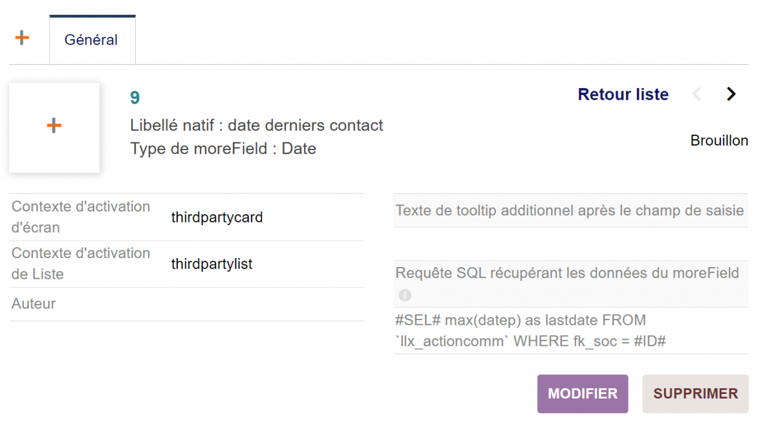The height and width of the screenshot is (436, 776).
Task: Follow the Retour liste link
Action: pyautogui.click(x=623, y=94)
